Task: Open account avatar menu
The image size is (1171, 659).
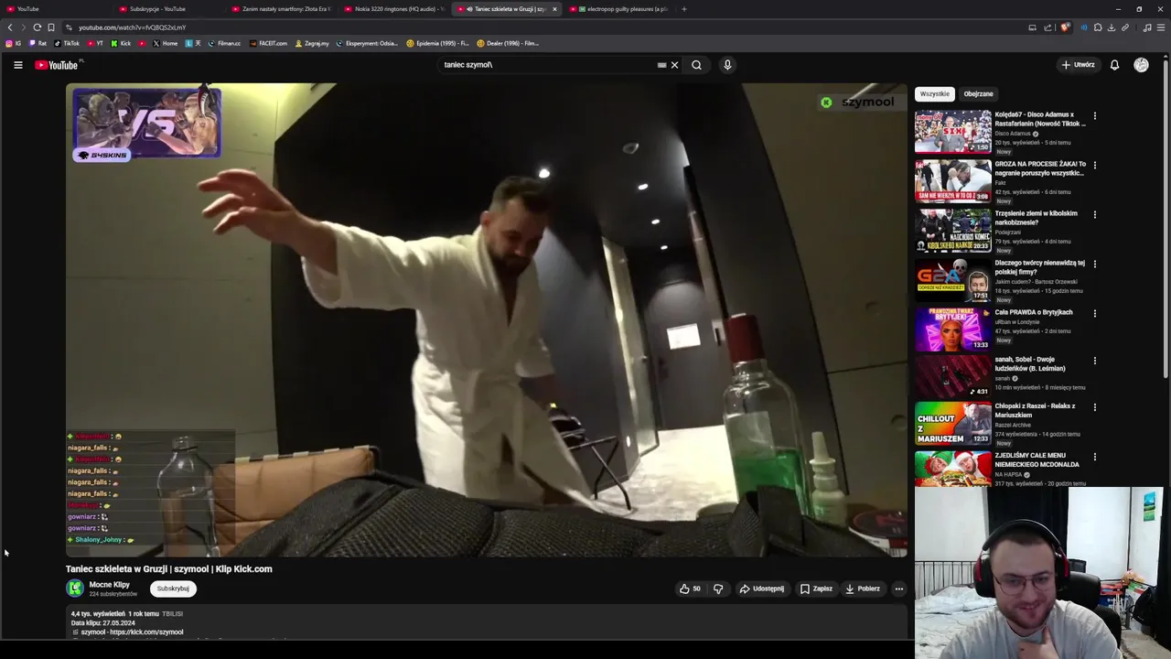Action: (x=1141, y=65)
